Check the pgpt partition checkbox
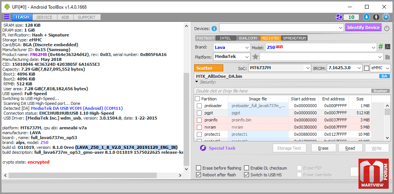394x194 pixels. coord(199,113)
